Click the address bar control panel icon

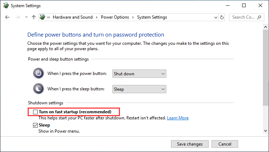point(42,17)
